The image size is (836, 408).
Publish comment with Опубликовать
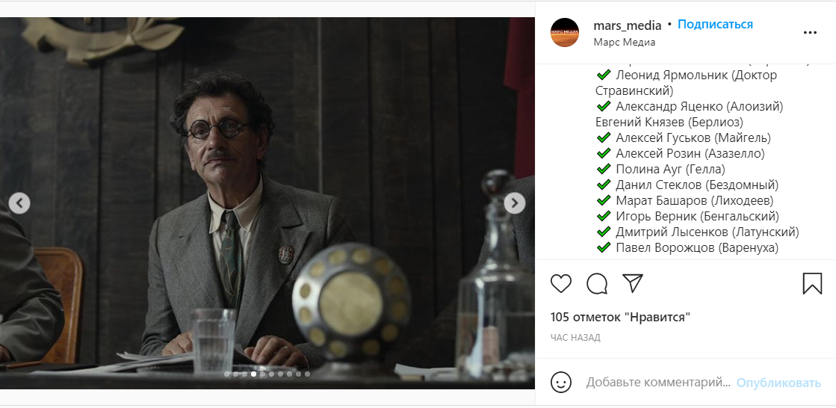point(778,383)
